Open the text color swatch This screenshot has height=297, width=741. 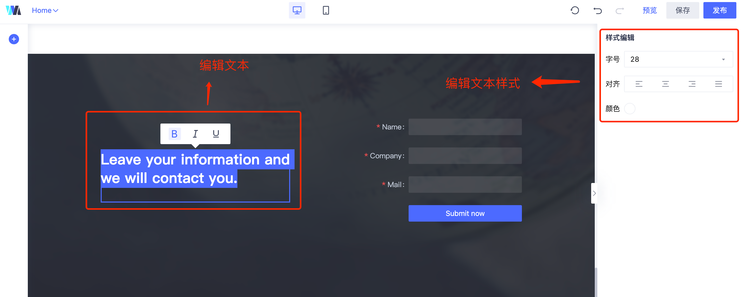(630, 109)
